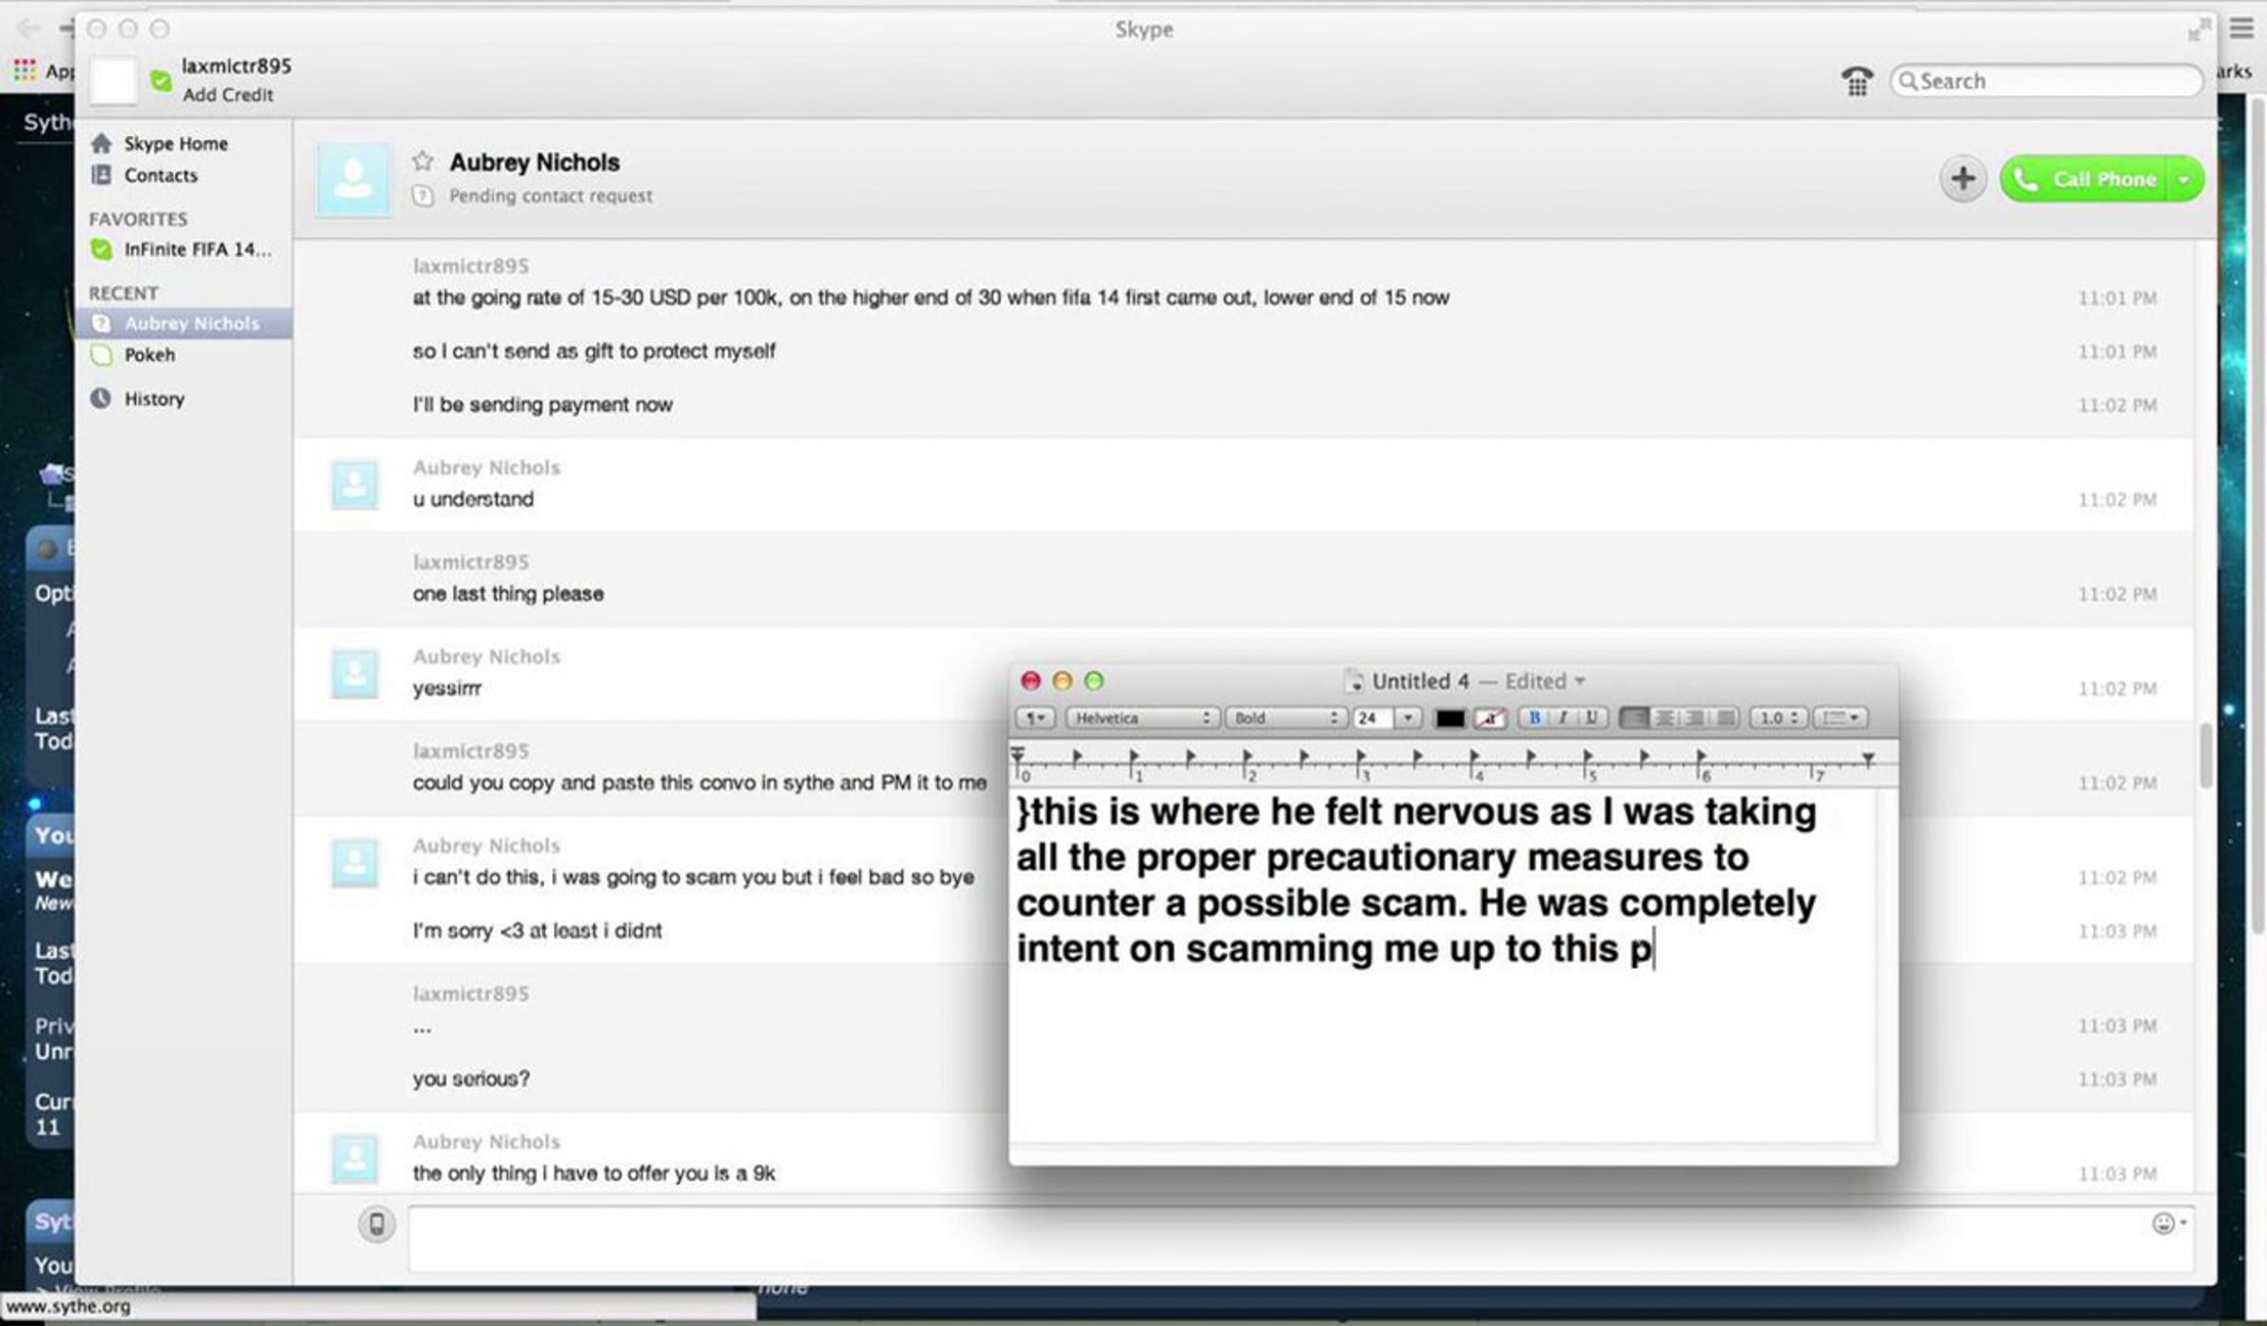Click the right margin marker on TextEdit ruler

[1867, 758]
